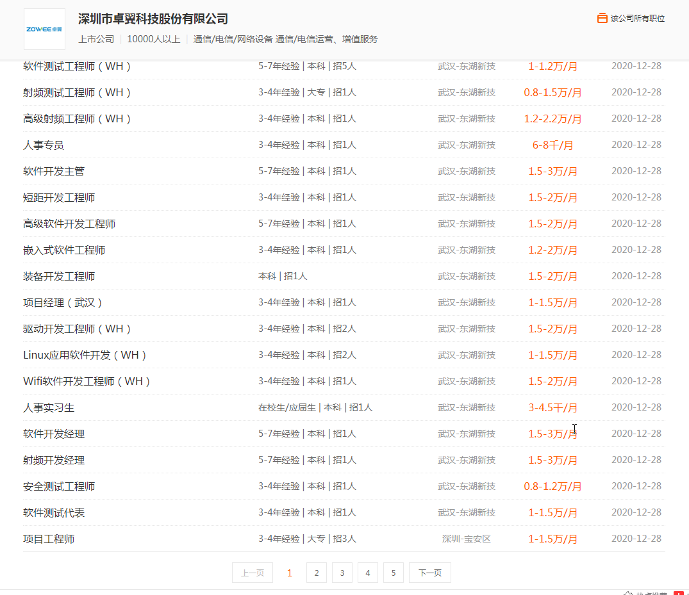
Task: Open job 嵌入式软件工程师
Action: pyautogui.click(x=64, y=250)
